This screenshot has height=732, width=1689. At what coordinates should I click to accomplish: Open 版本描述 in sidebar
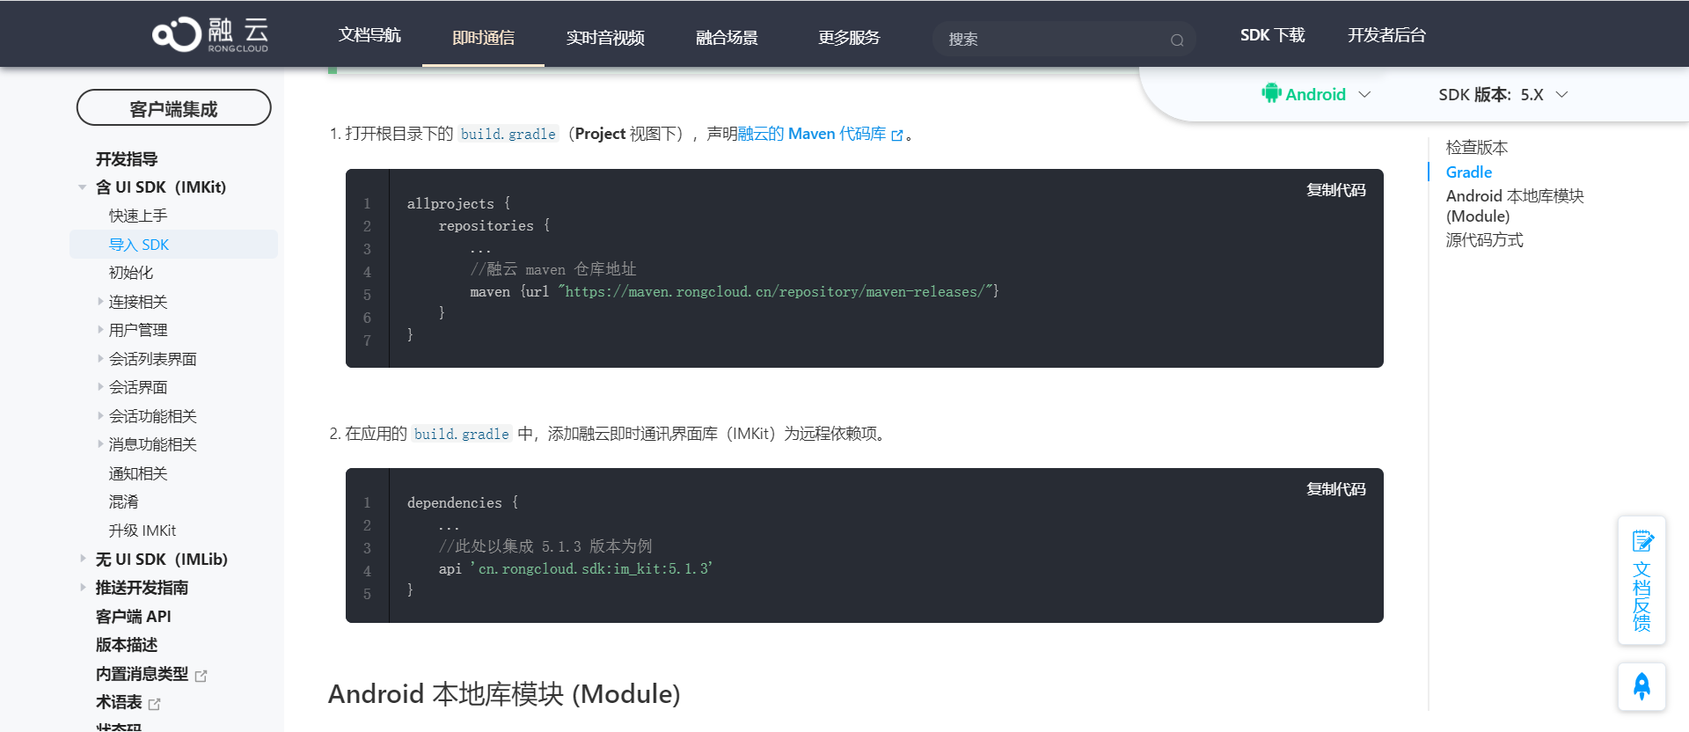127,645
